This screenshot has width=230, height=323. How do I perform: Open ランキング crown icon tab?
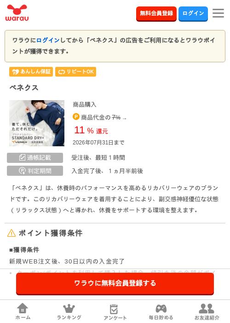69,308
